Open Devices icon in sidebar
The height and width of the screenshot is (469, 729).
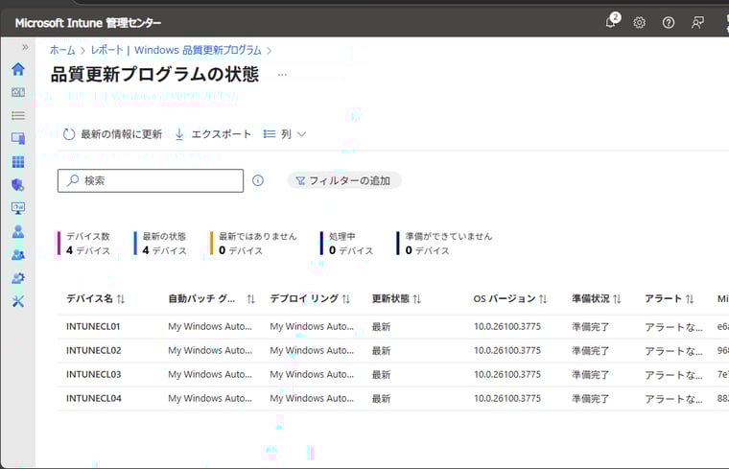click(x=18, y=138)
